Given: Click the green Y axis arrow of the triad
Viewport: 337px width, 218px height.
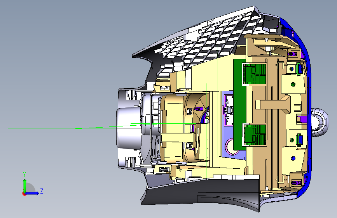Looking at the screenshot, I should point(25,185).
